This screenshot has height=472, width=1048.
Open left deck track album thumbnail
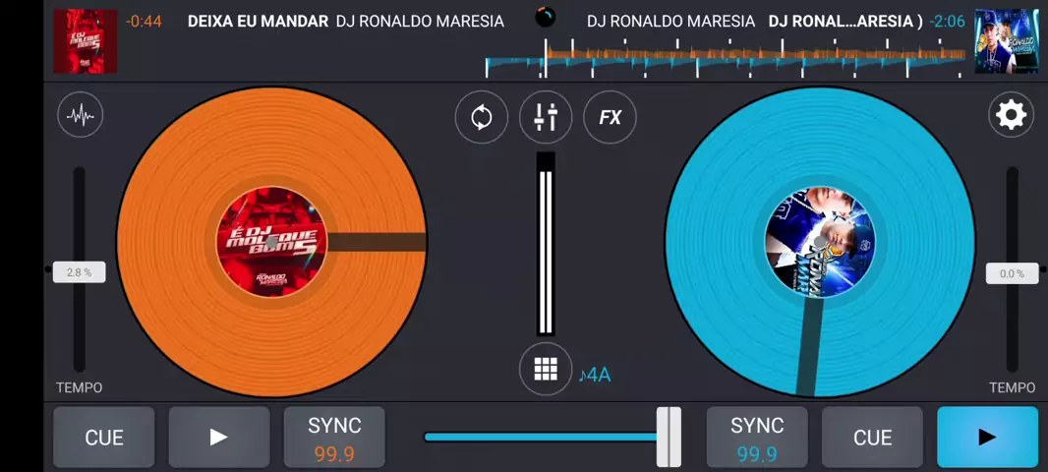(85, 41)
